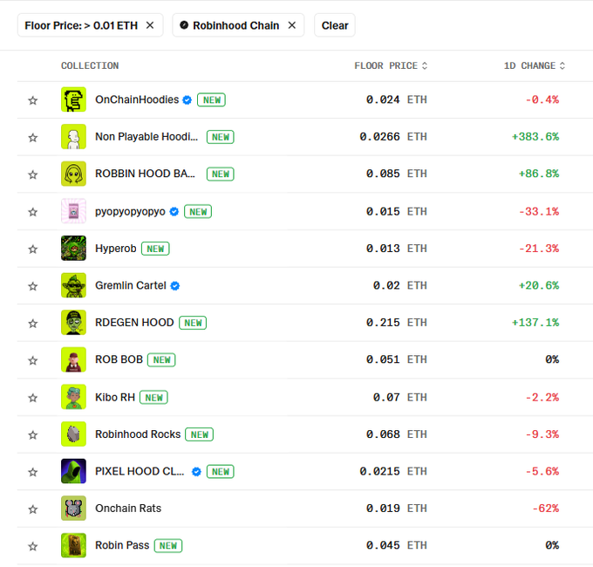Click the +383.6% change value
This screenshot has height=567, width=593.
535,137
